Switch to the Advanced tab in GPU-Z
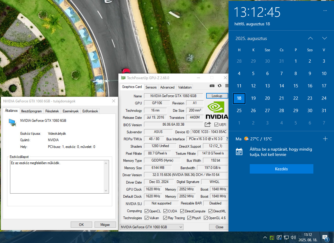This screenshot has height=243, width=334. click(x=167, y=87)
